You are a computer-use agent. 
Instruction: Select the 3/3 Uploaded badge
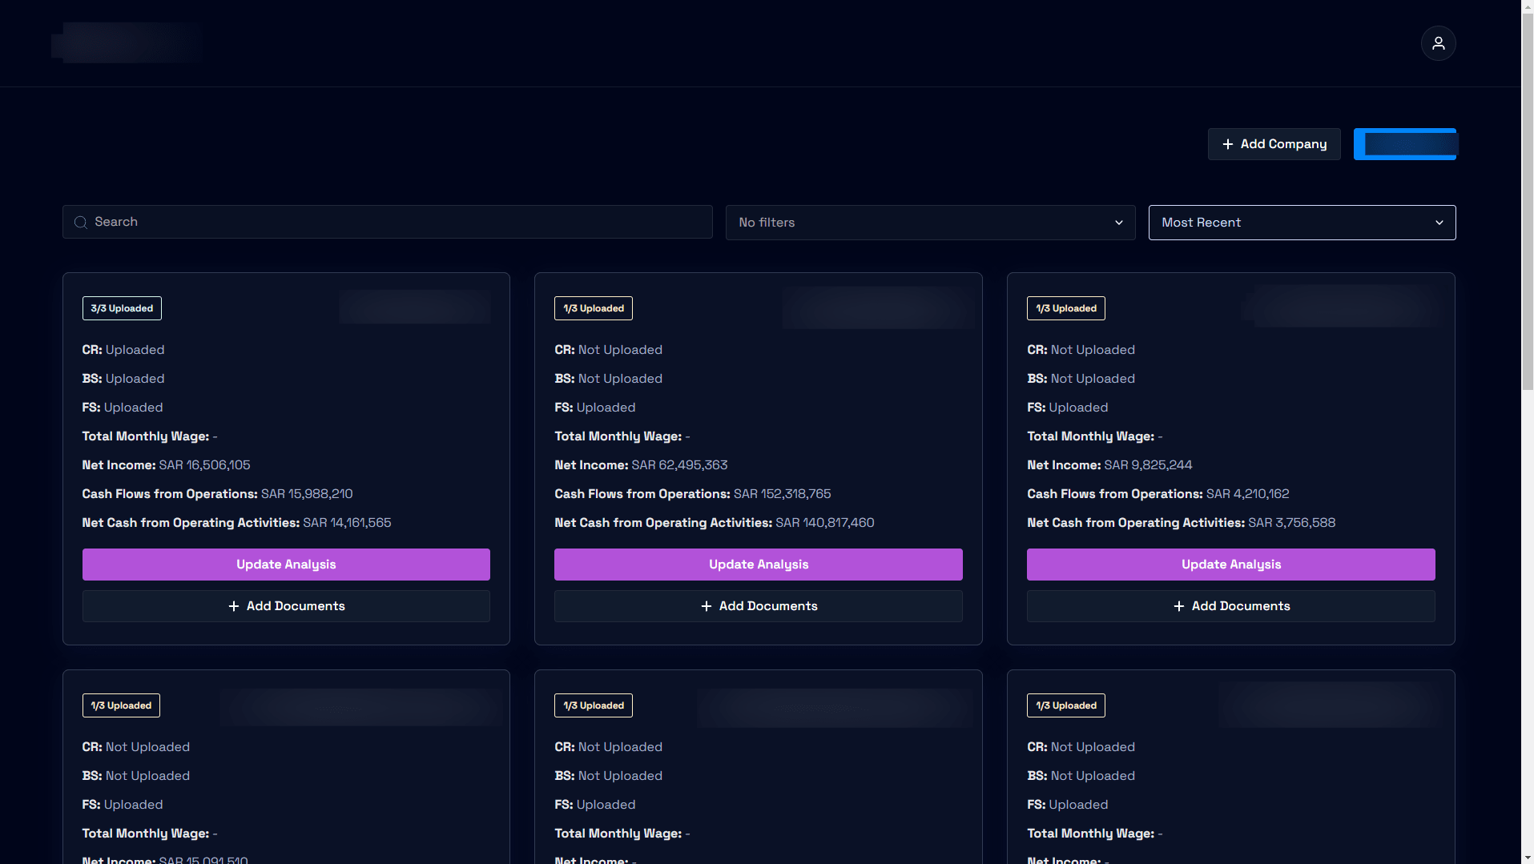click(x=122, y=308)
